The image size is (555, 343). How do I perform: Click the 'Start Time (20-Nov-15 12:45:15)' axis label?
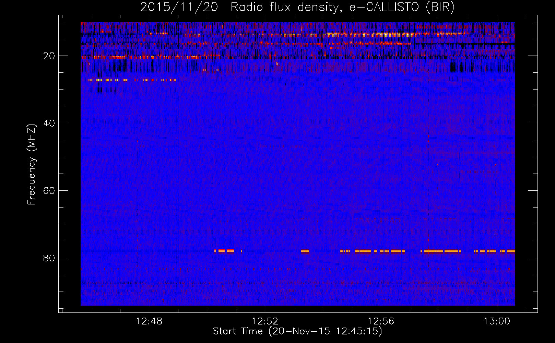click(297, 331)
